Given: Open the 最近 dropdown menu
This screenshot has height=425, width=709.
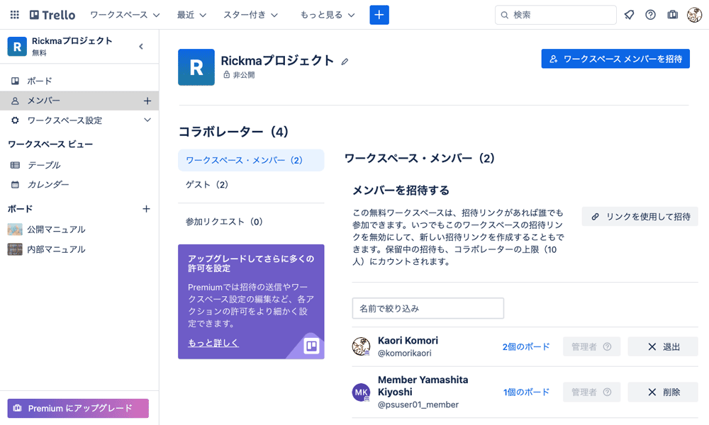Looking at the screenshot, I should pos(191,15).
